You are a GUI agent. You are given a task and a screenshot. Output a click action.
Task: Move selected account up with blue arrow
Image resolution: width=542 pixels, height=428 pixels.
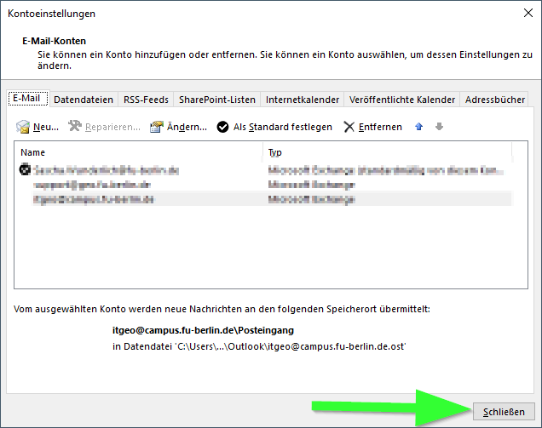tap(418, 127)
